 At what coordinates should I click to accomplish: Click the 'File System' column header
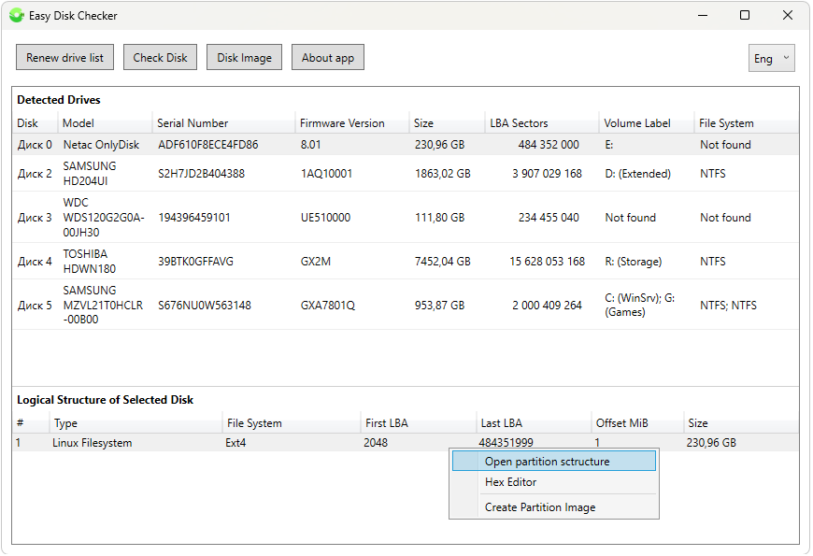pyautogui.click(x=724, y=122)
